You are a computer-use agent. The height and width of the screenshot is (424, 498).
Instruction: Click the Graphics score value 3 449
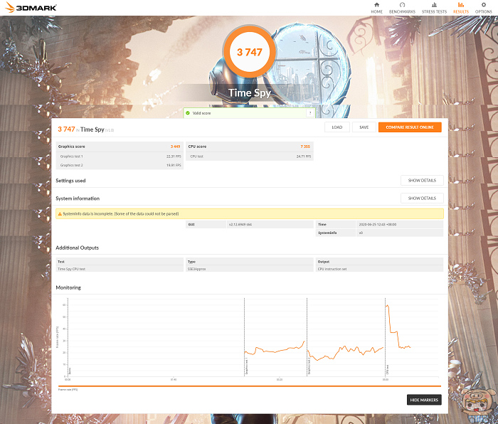(175, 147)
